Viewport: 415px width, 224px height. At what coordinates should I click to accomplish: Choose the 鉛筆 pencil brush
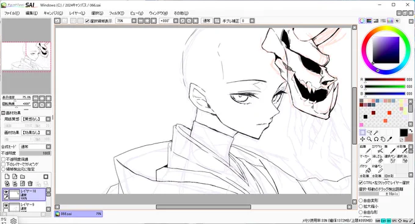(365, 149)
